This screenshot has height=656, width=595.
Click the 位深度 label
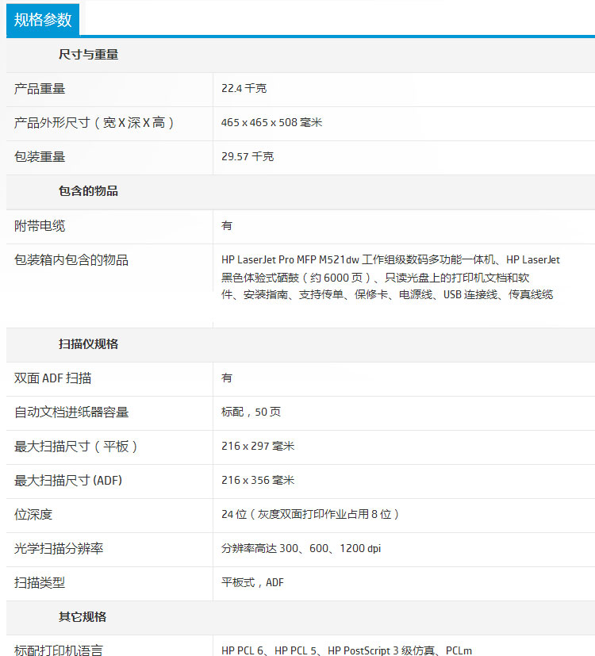[33, 515]
